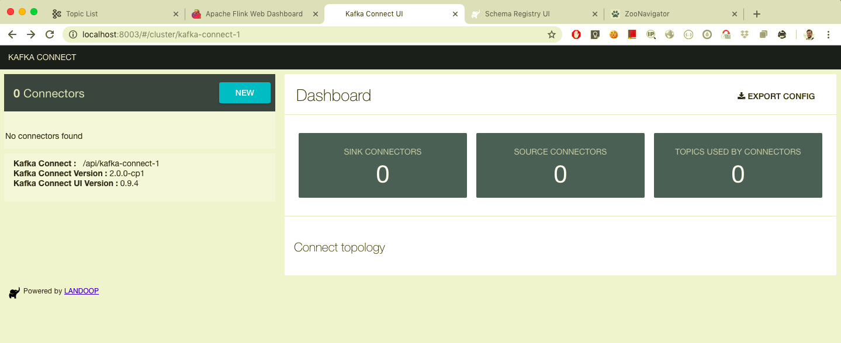Click the SINK CONNECTORS card
This screenshot has height=343, width=841.
[x=383, y=165]
